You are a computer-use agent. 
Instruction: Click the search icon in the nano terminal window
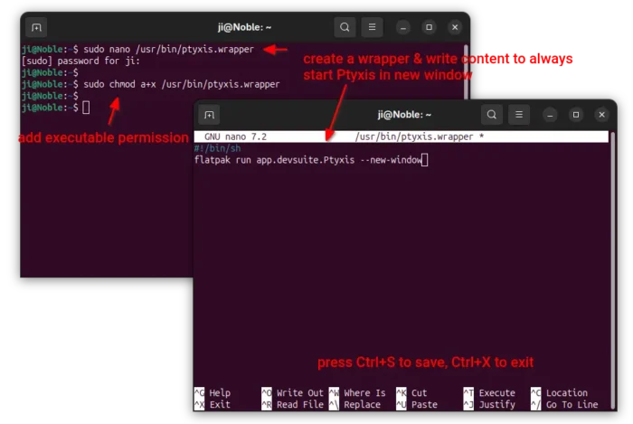coord(491,115)
